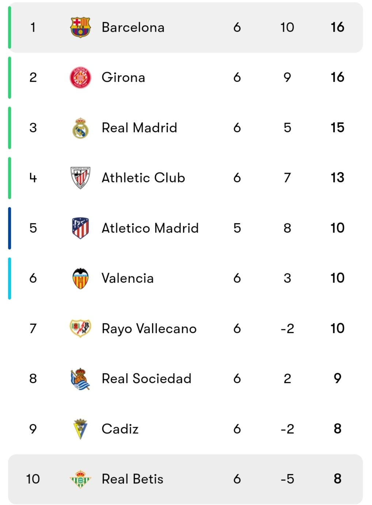This screenshot has height=505, width=372.
Task: Click the Real Madrid crest icon
Action: [x=80, y=128]
